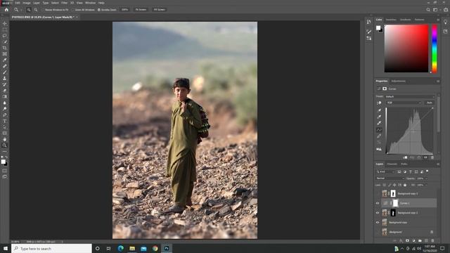Screen dimensions: 450x253
Task: Open the Image menu
Action: (27, 3)
